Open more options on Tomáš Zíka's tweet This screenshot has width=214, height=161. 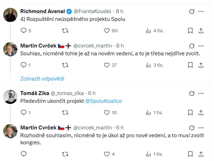click(x=202, y=93)
